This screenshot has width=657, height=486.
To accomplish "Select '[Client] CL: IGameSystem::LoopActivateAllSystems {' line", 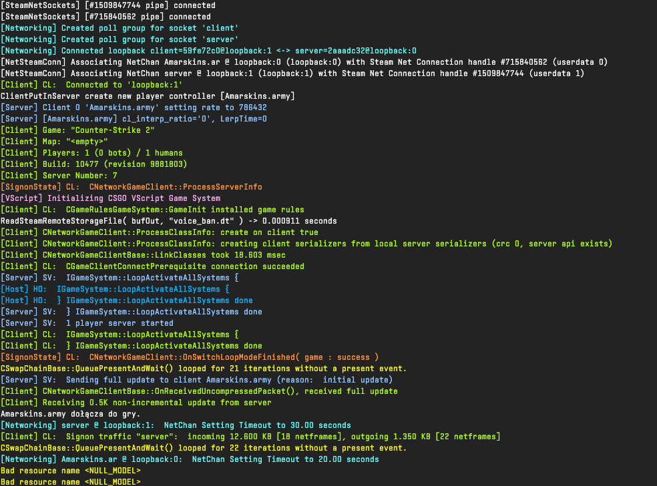I will [x=120, y=334].
